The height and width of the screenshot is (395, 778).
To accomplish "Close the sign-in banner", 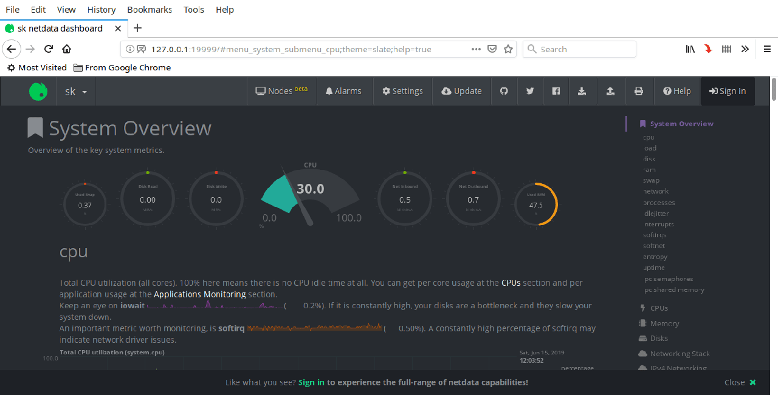I will 740,382.
